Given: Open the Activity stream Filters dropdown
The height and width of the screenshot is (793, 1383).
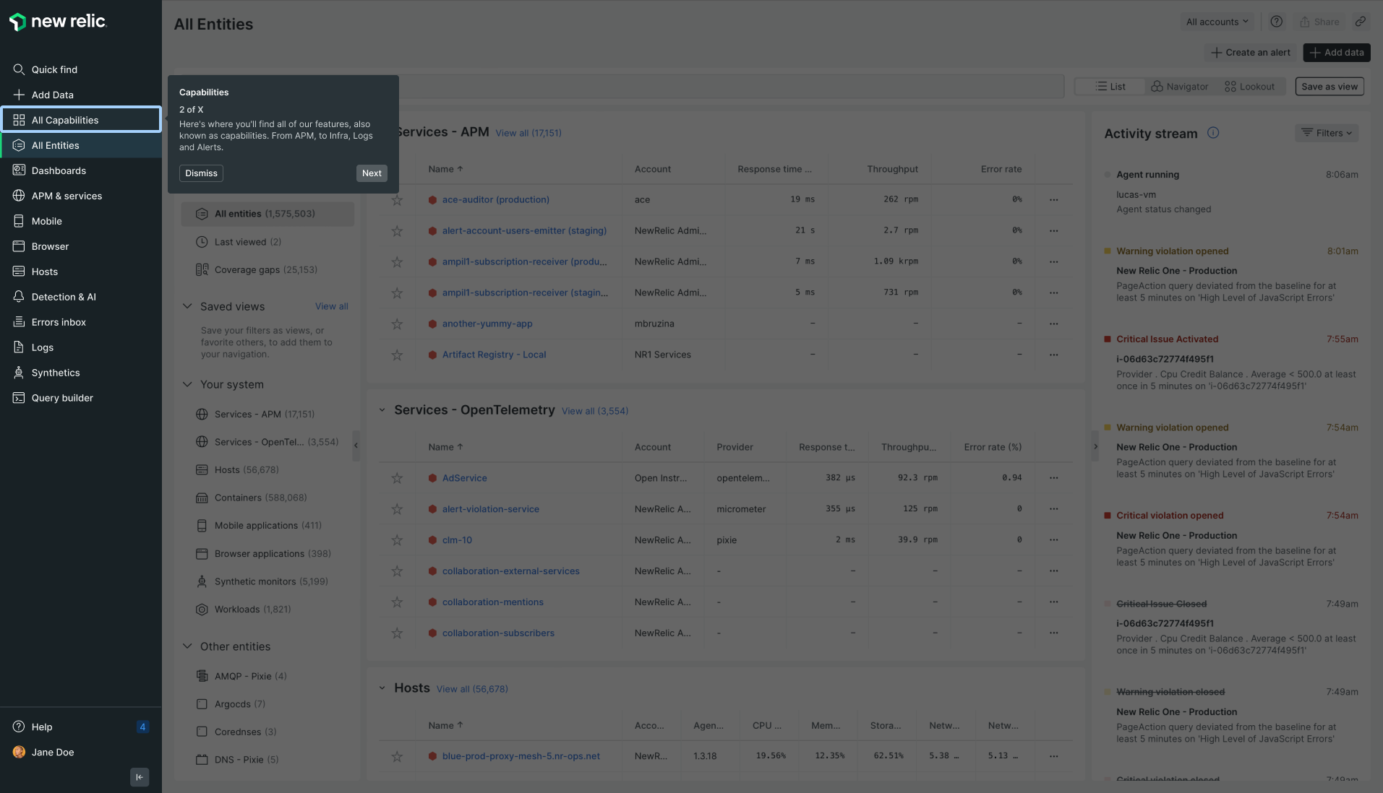Looking at the screenshot, I should pos(1327,133).
